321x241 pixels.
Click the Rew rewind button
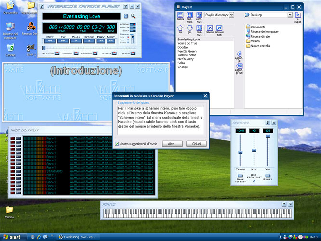point(50,41)
